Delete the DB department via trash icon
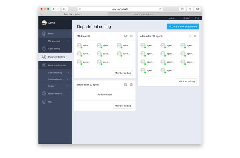This screenshot has width=240, height=158. pyautogui.click(x=131, y=36)
